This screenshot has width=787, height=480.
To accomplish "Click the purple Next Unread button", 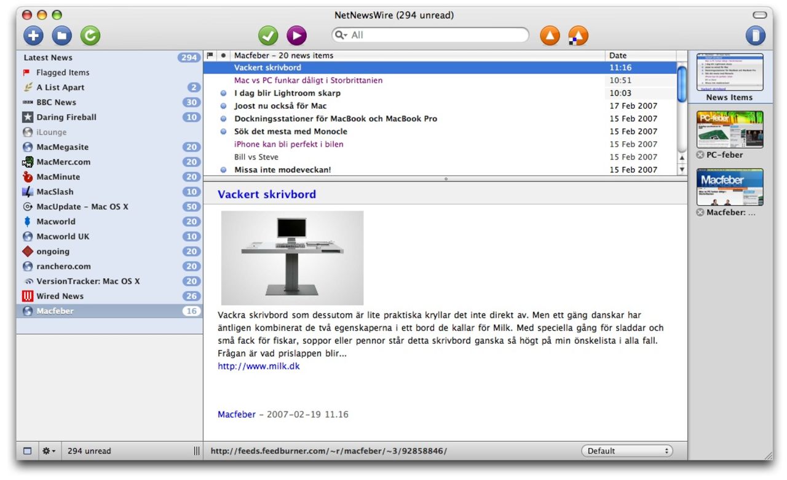I will (x=296, y=36).
